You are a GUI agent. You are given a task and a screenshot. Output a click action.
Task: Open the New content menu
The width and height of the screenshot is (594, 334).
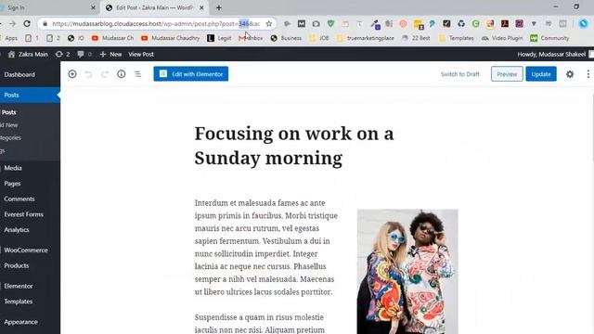[x=110, y=54]
